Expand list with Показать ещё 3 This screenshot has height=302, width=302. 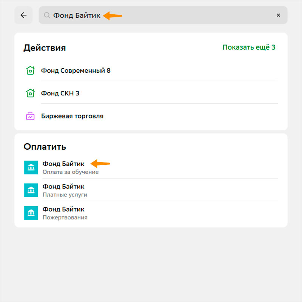(249, 48)
